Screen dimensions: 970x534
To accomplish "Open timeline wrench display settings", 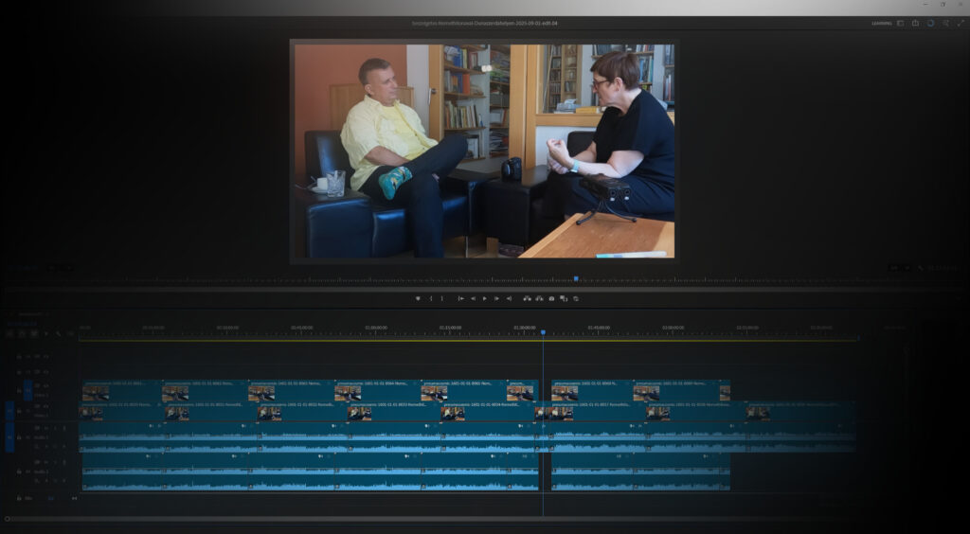I will point(58,333).
